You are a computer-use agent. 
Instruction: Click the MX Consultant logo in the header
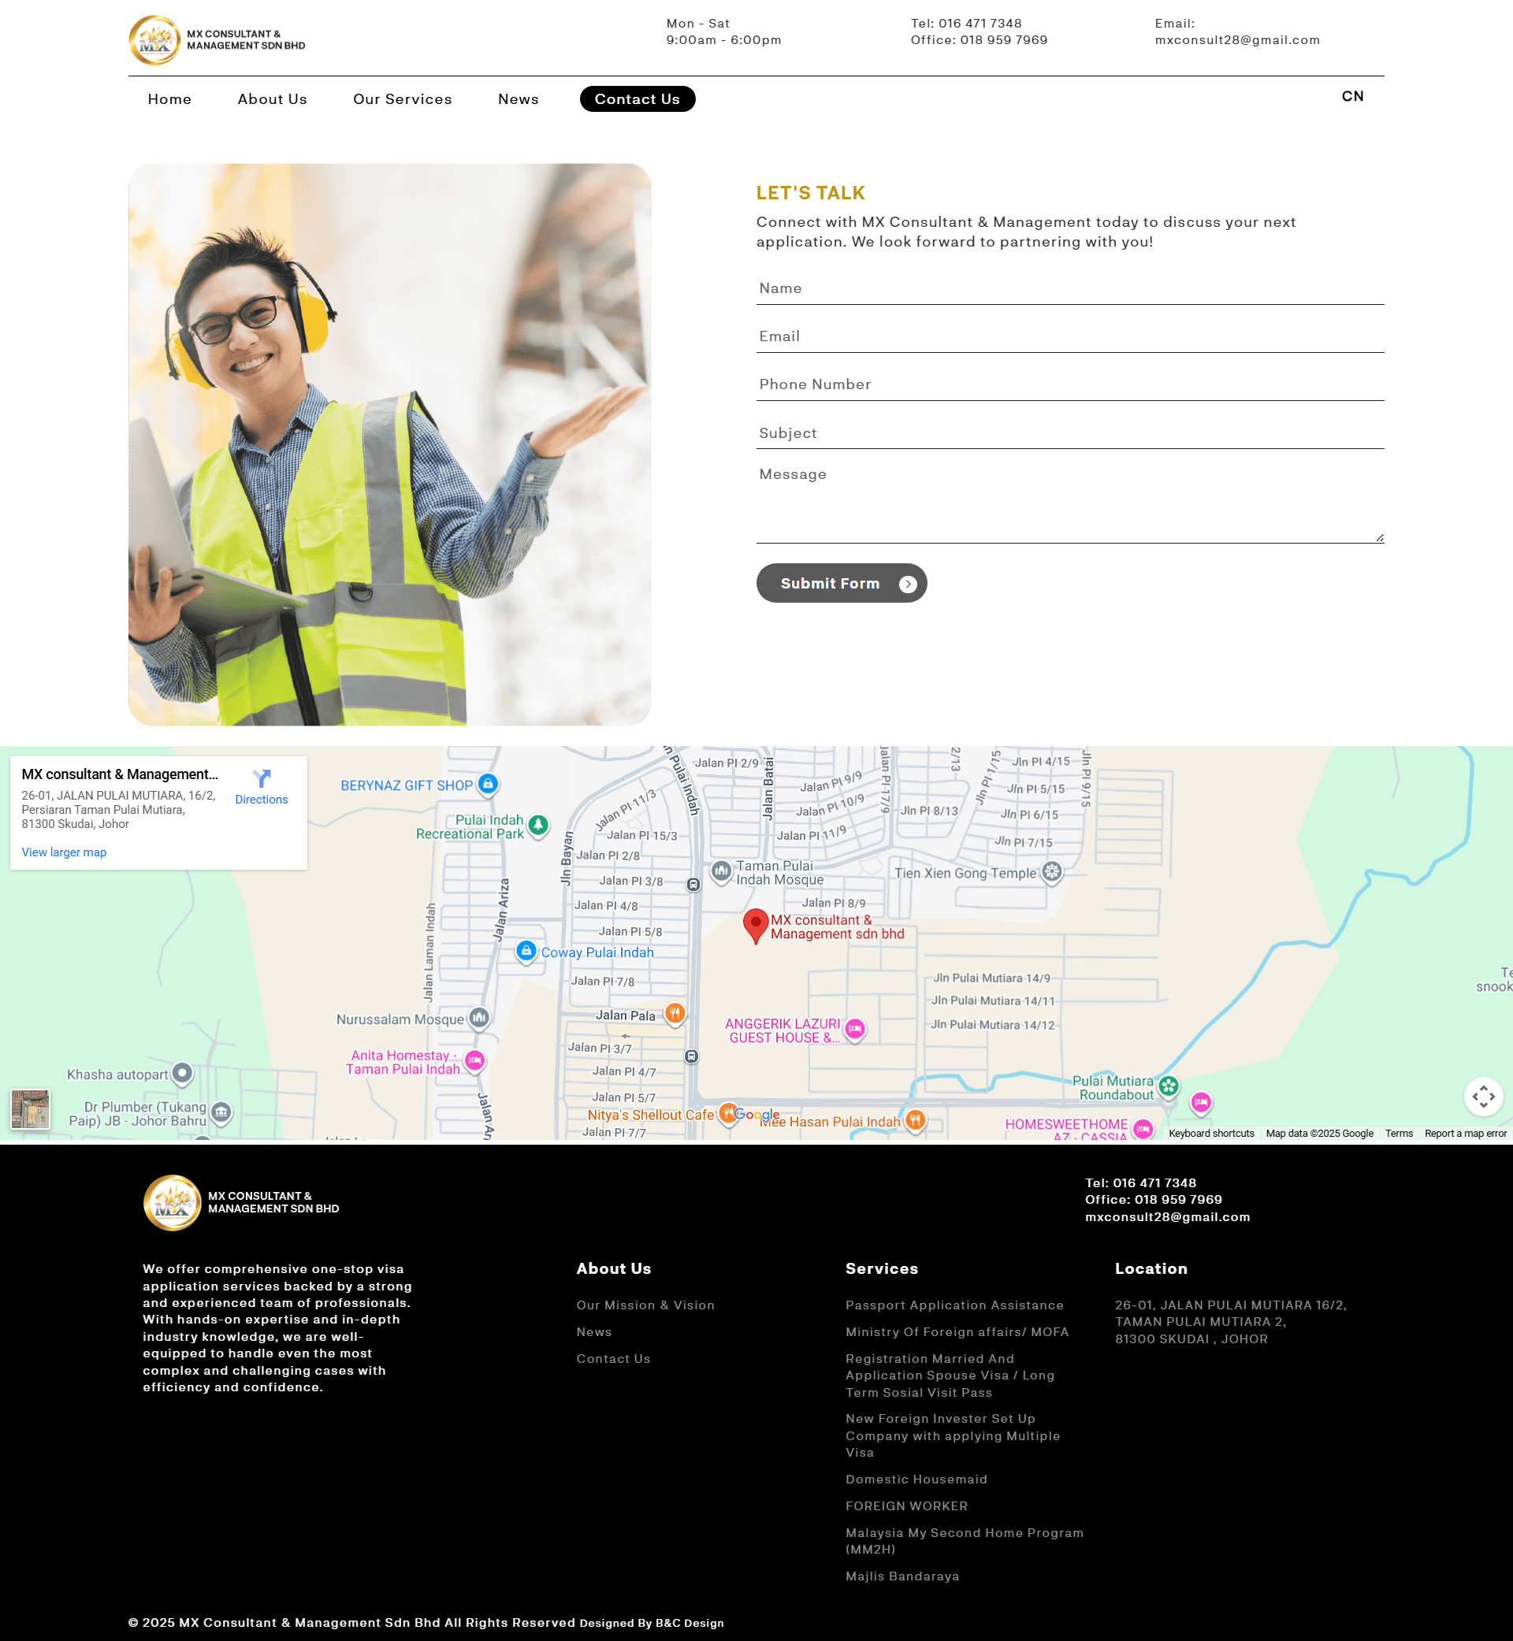tap(155, 39)
